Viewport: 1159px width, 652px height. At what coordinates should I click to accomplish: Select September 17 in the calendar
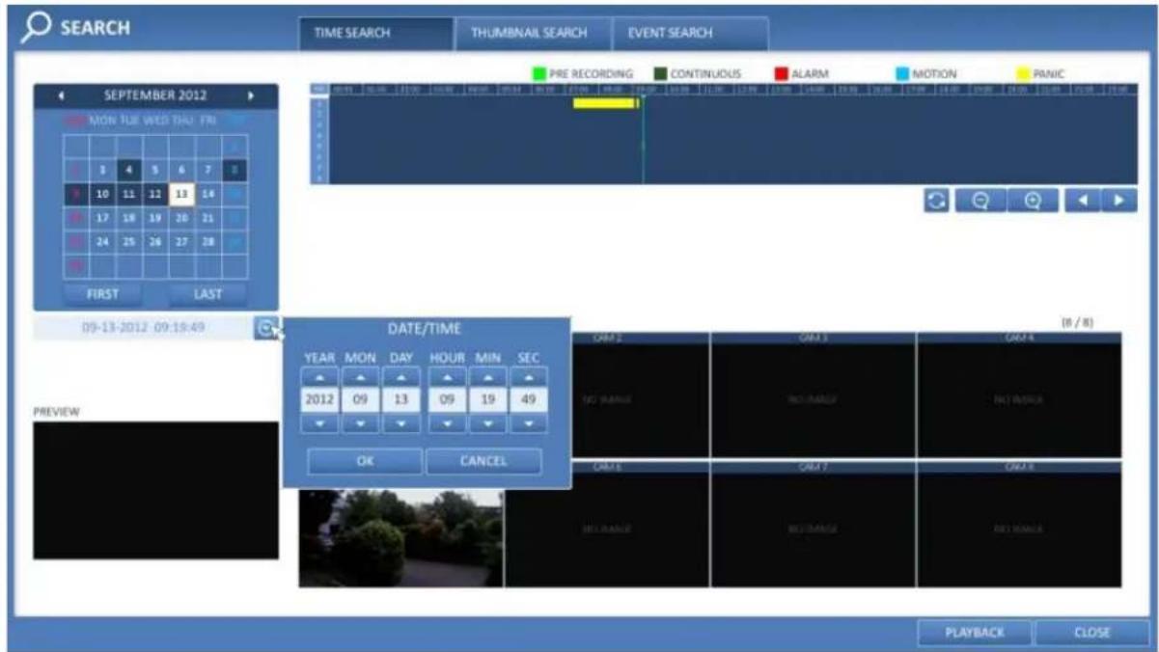(x=102, y=217)
